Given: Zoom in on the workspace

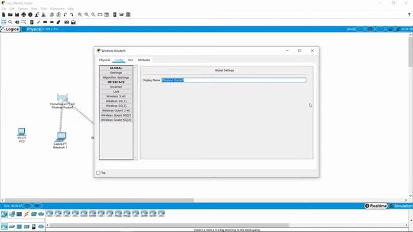Looking at the screenshot, I should point(80,15).
